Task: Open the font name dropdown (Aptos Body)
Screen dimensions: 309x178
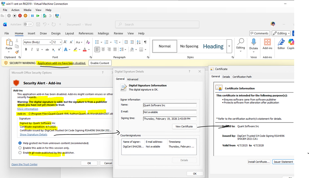Action: pos(50,42)
